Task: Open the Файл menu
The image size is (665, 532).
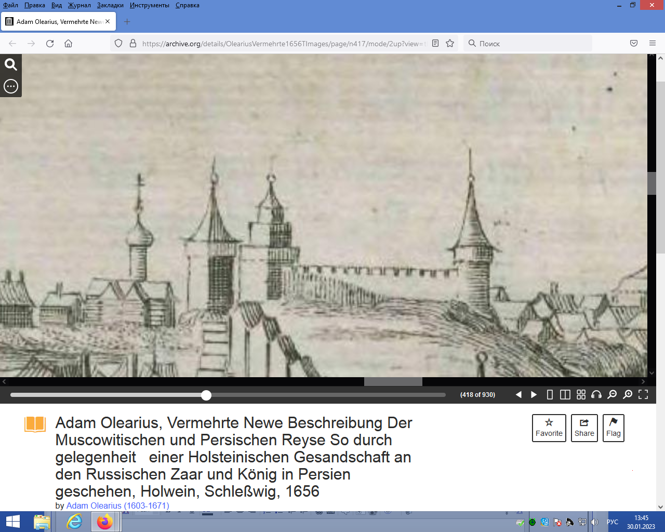Action: (x=10, y=5)
